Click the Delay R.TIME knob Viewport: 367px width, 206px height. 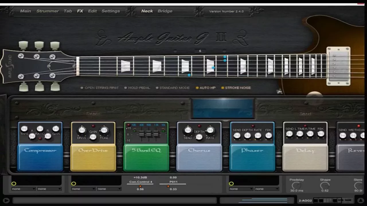coord(311,134)
